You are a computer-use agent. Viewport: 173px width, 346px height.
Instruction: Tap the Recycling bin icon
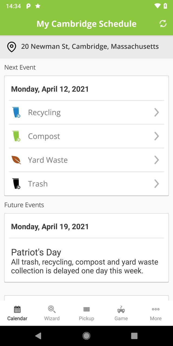[16, 112]
